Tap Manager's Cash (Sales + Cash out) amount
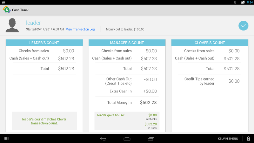This screenshot has width=254, height=143. point(149,58)
